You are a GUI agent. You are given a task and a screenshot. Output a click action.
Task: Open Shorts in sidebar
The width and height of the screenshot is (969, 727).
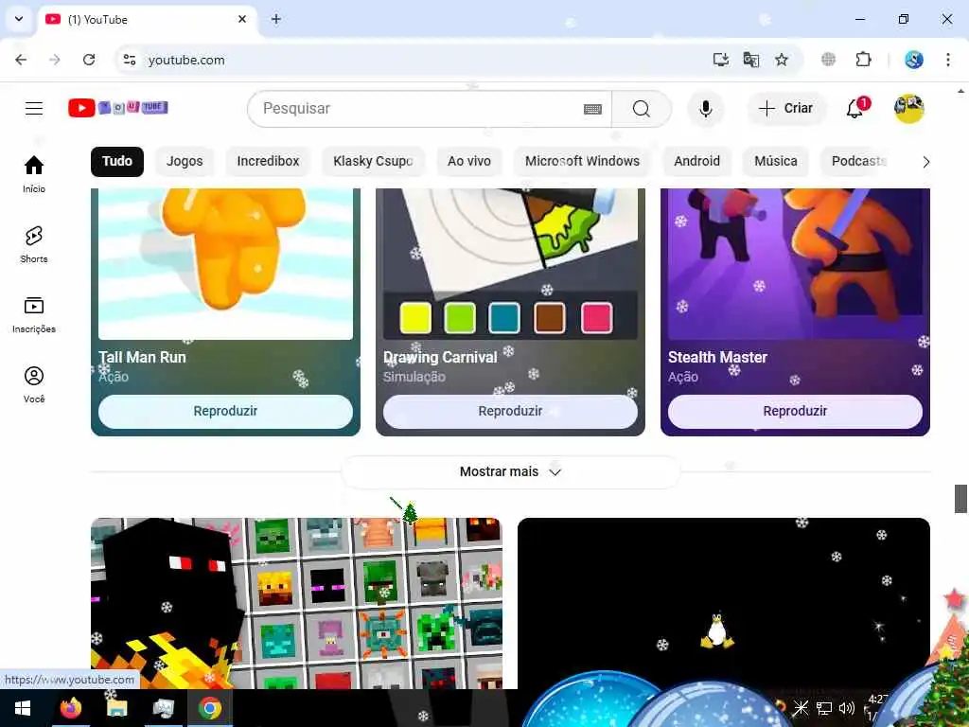tap(34, 244)
